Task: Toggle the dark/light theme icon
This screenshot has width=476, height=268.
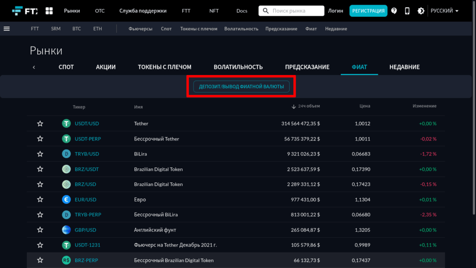Action: (421, 11)
